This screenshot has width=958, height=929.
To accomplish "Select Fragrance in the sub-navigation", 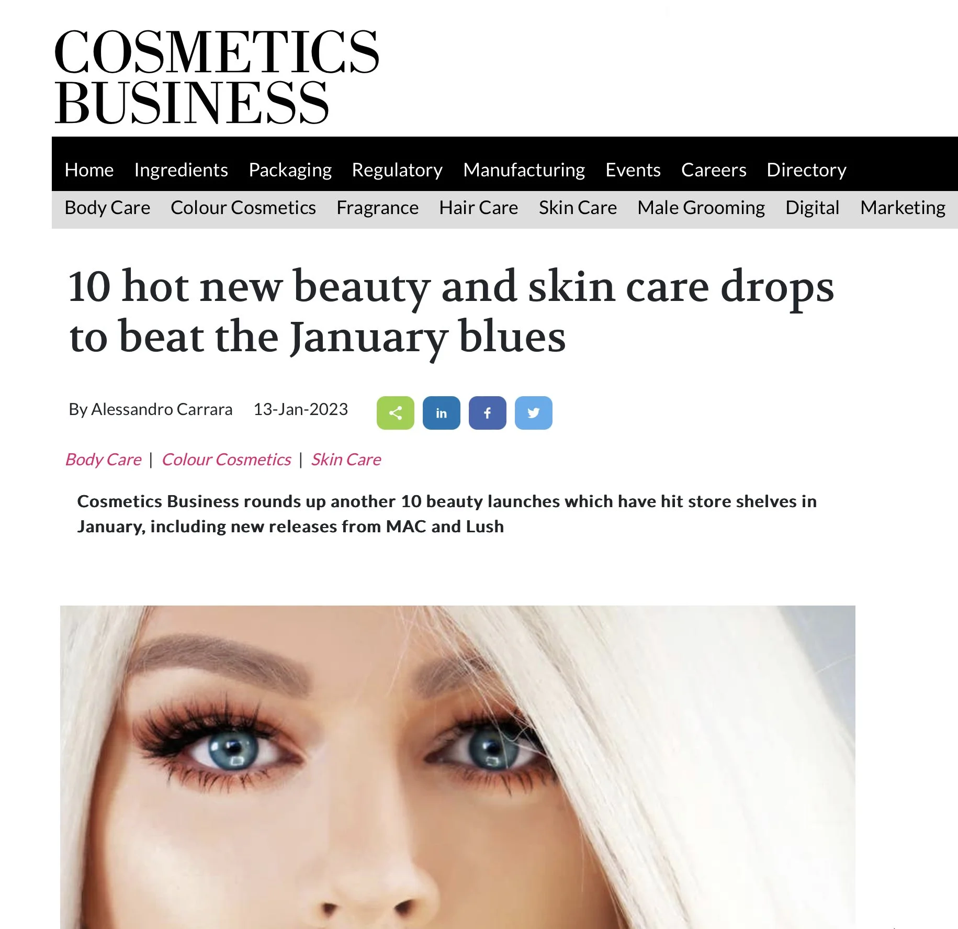I will 377,208.
